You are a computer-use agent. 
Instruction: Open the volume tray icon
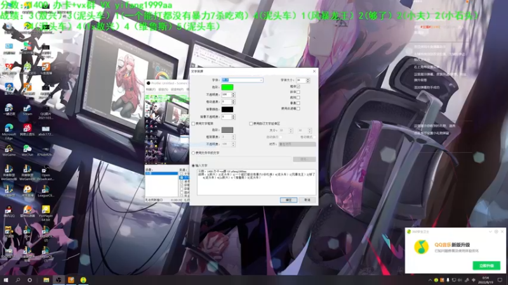point(460,280)
